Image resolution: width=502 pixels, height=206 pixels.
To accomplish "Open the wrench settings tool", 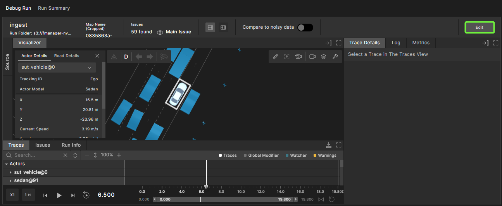I will coord(335,57).
